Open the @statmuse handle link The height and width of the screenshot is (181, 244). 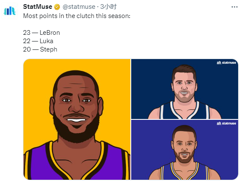pos(79,7)
